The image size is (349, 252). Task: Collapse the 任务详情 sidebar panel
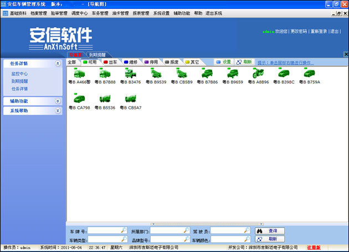click(x=58, y=64)
